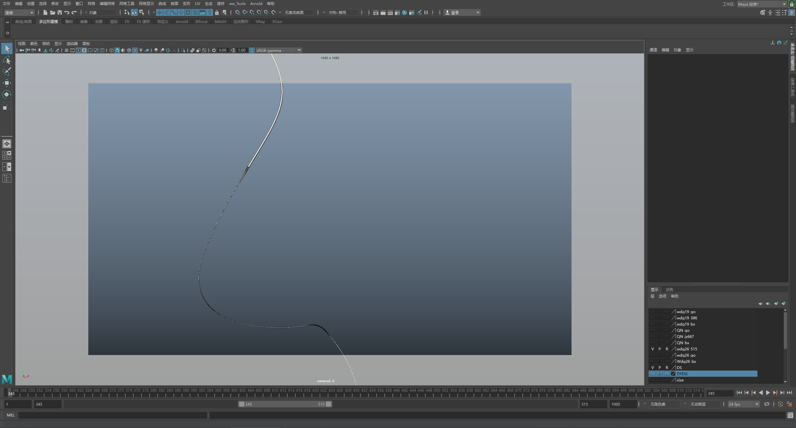The image size is (796, 428).
Task: Open the 编辑网格 menu
Action: [107, 4]
